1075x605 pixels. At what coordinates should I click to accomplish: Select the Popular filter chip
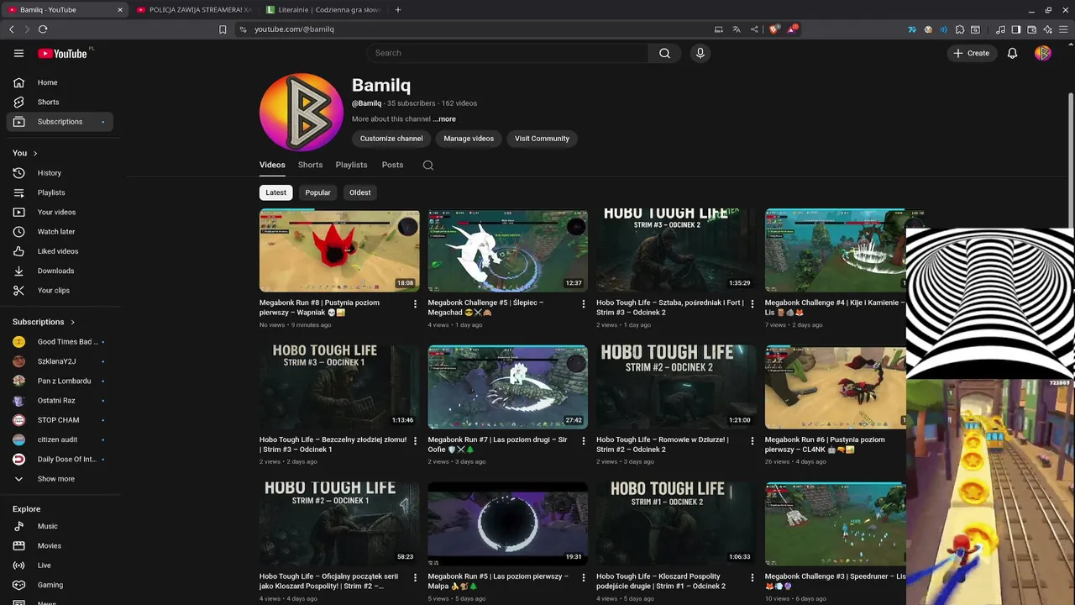pyautogui.click(x=317, y=192)
